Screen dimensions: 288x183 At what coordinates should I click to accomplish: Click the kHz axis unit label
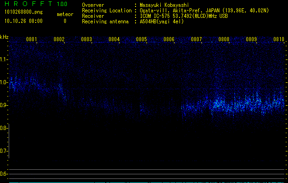pos(4,37)
